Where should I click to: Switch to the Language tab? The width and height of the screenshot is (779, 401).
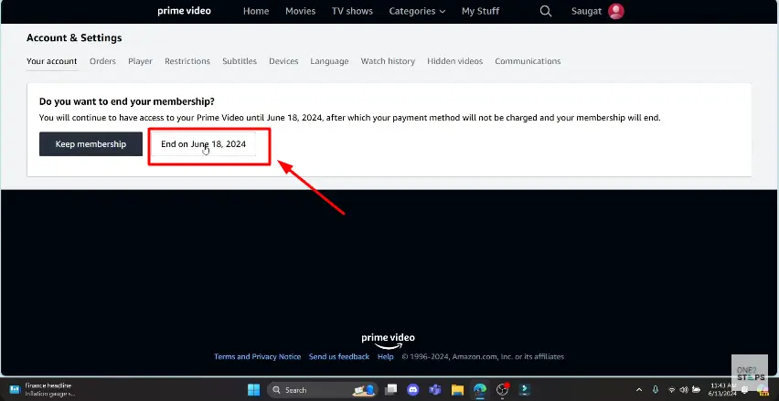[329, 61]
